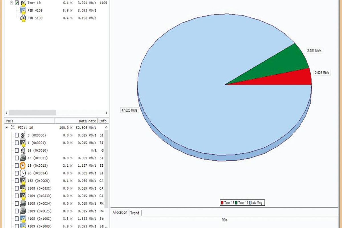Enable the checkbox for PID 4108 (0x100C)

click(17, 219)
